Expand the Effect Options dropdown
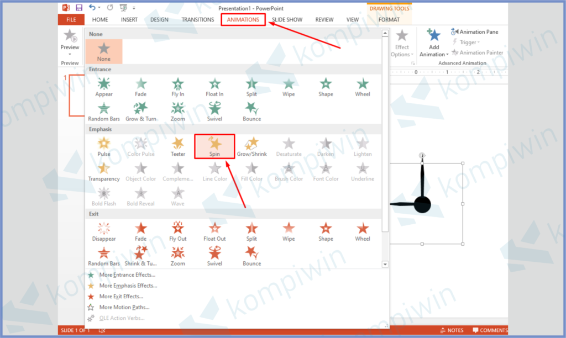 click(402, 54)
